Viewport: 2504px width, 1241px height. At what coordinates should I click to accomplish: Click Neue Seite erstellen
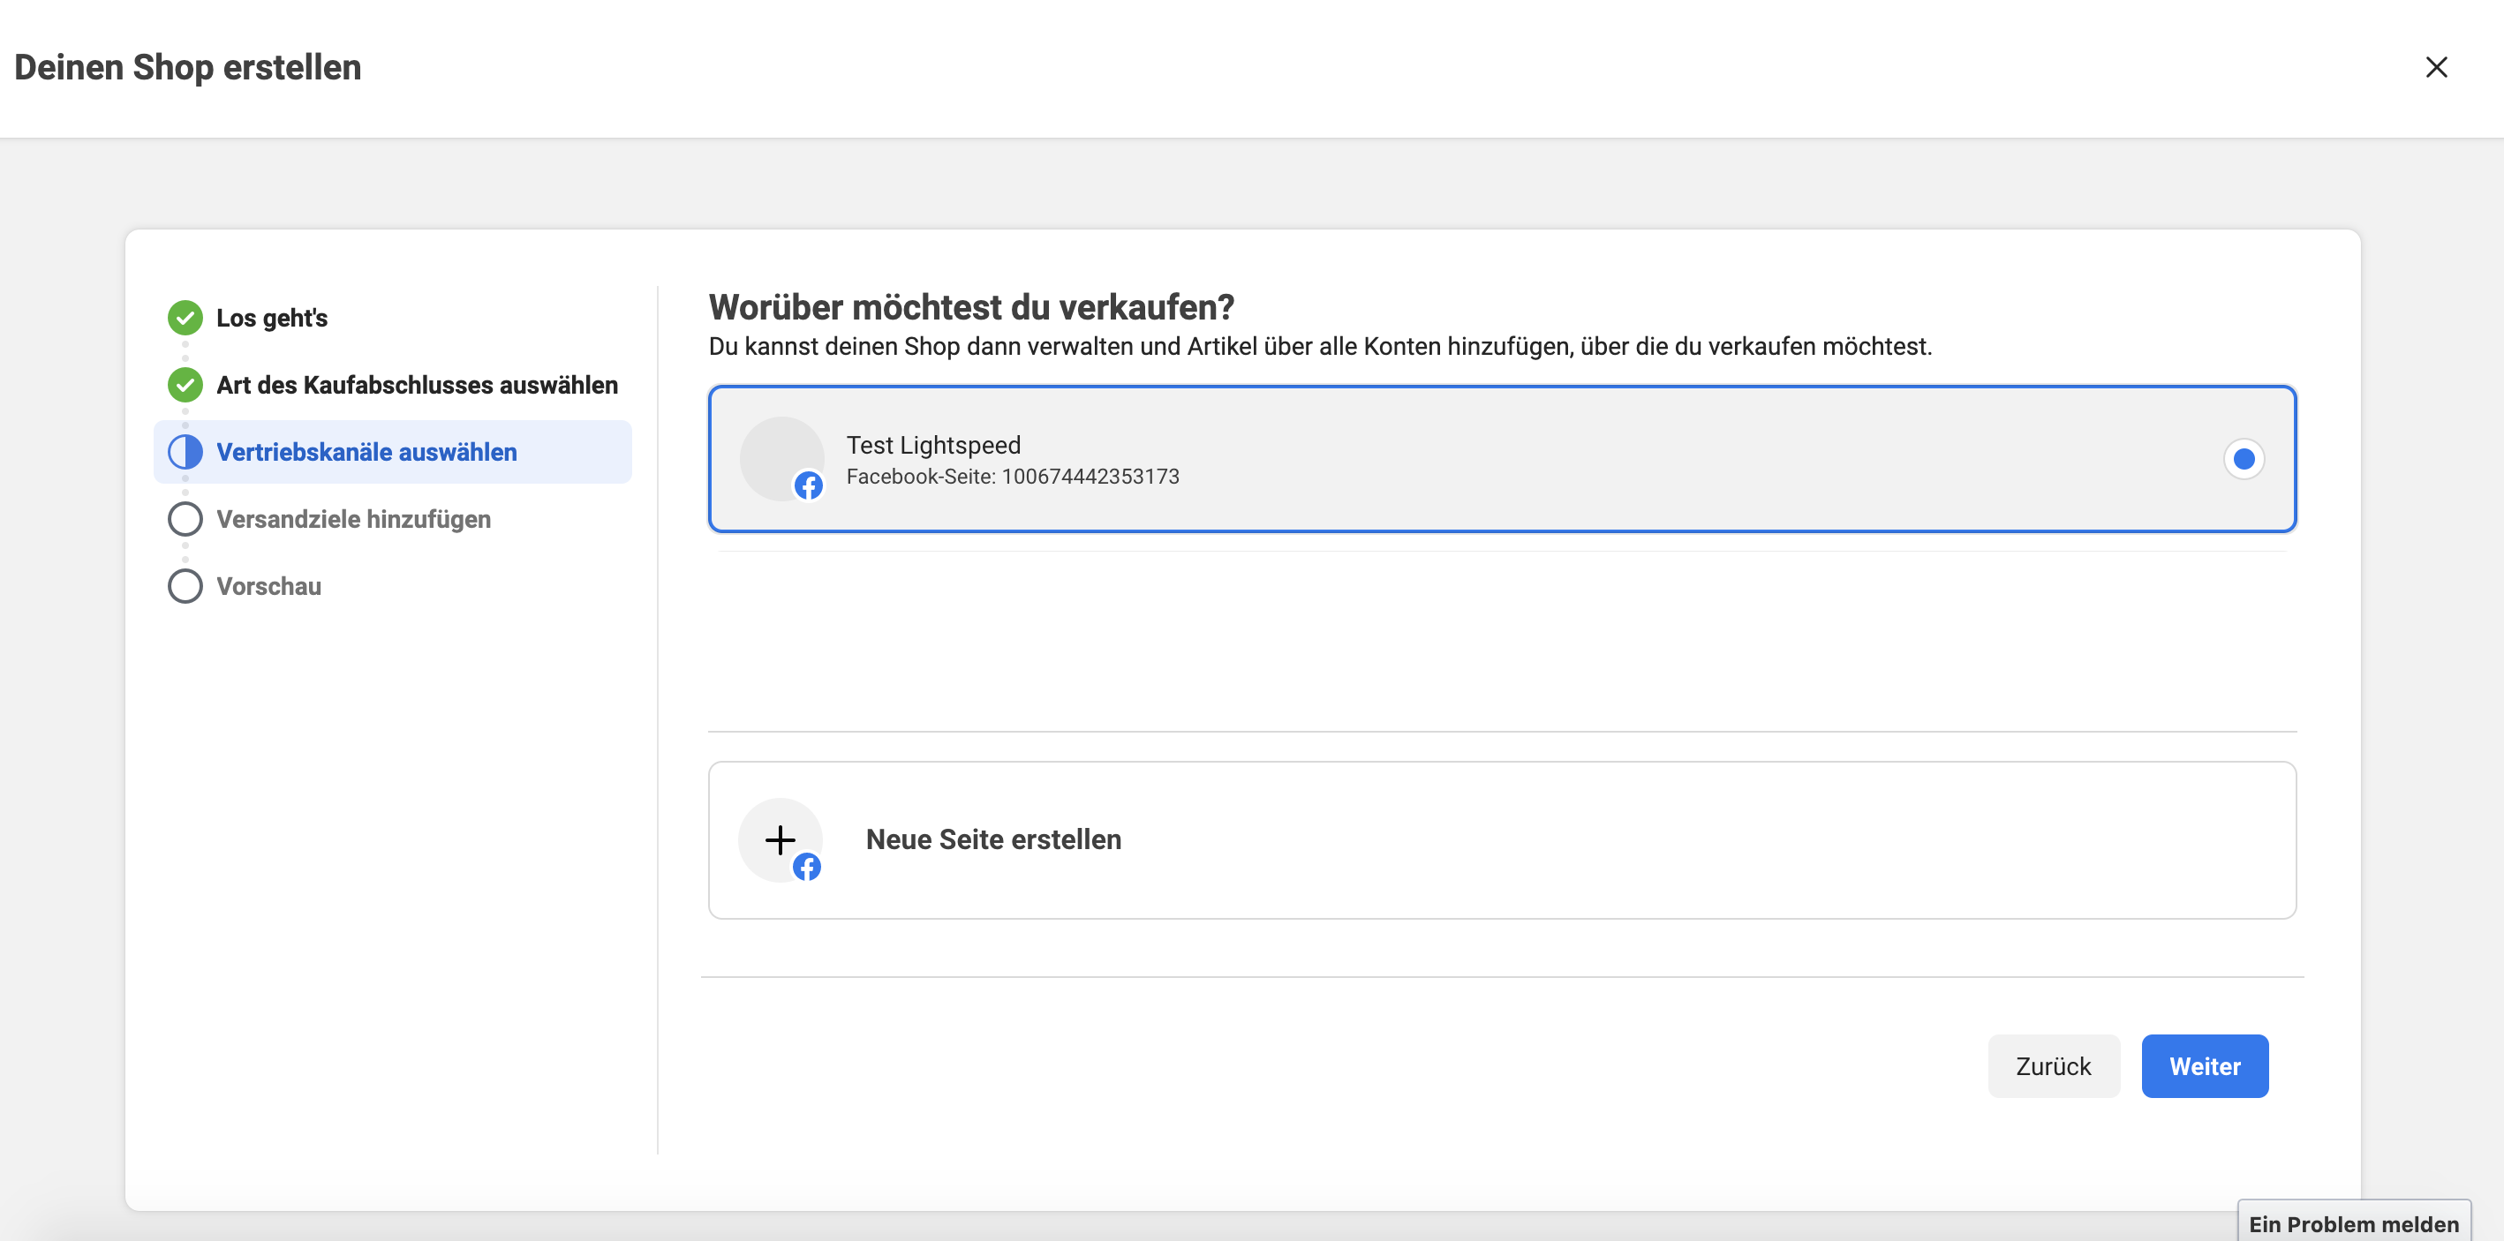click(1502, 839)
